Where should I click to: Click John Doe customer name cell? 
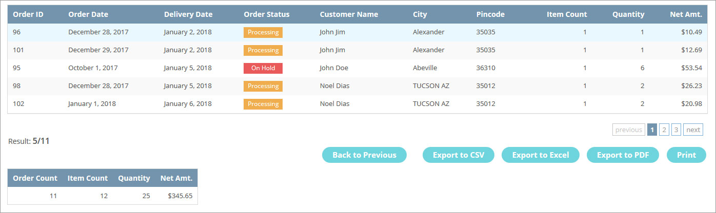click(x=334, y=68)
